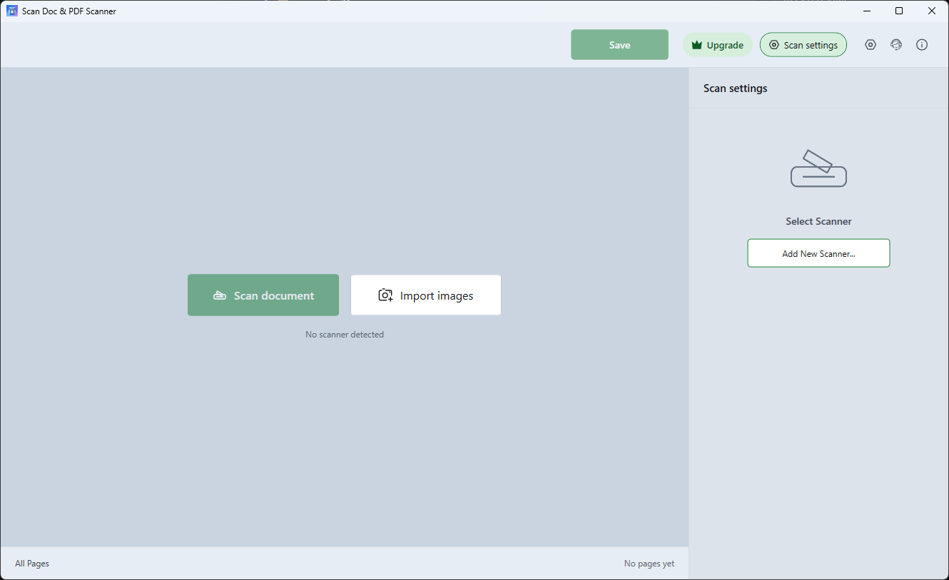
Task: Click the All Pages label
Action: [32, 564]
